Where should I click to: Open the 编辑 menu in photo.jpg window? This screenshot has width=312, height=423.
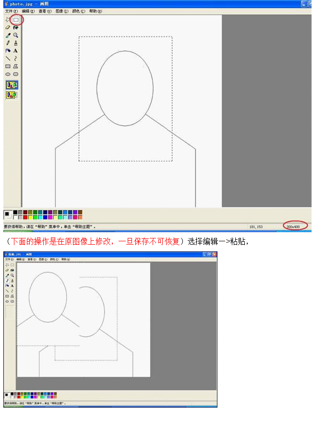point(28,11)
